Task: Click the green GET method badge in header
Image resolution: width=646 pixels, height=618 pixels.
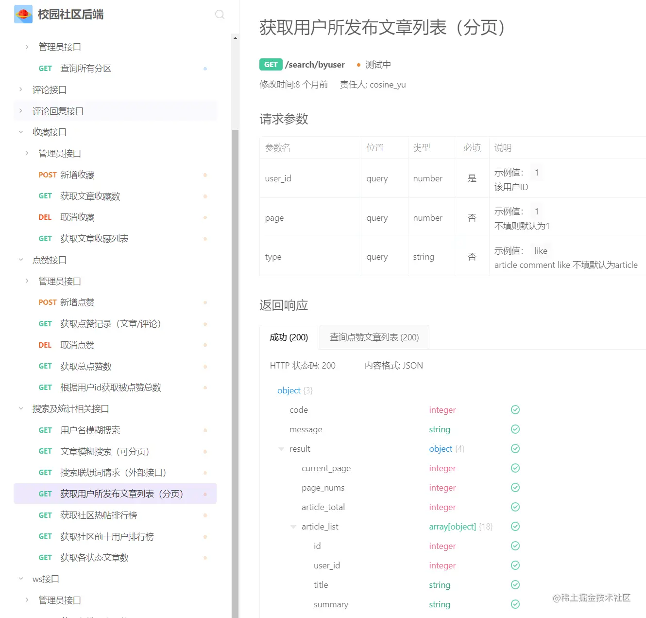Action: pyautogui.click(x=271, y=65)
